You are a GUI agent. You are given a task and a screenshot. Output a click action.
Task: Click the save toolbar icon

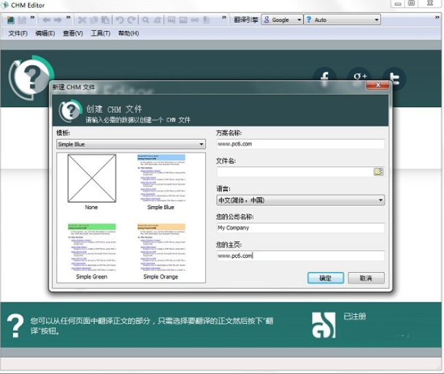click(x=22, y=20)
